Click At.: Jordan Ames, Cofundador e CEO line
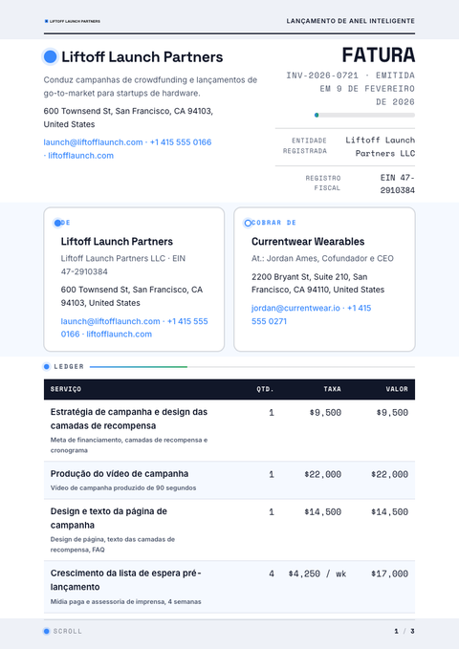459x649 pixels. pos(322,258)
